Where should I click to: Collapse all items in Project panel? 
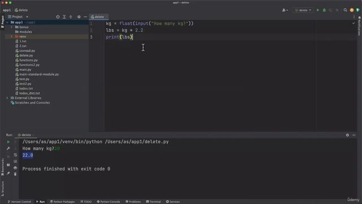(x=71, y=17)
